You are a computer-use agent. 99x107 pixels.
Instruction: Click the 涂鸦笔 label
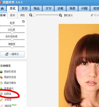point(8,100)
